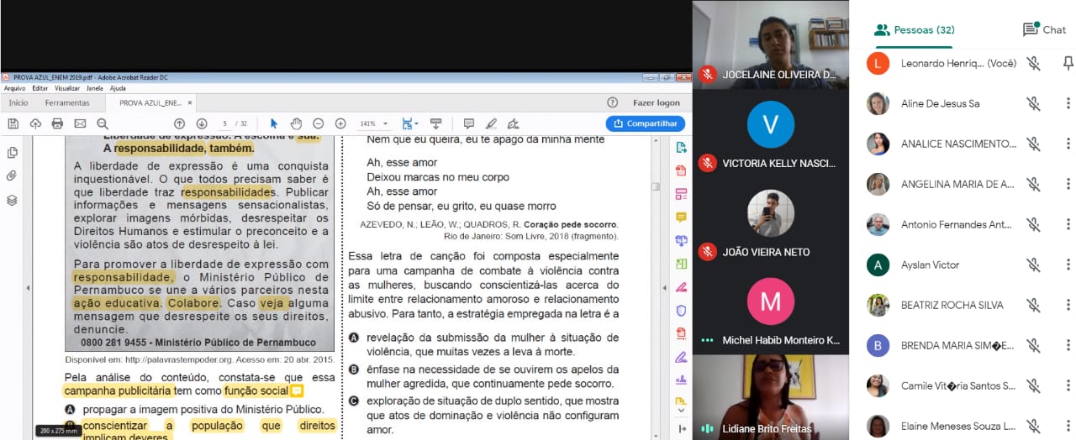This screenshot has width=1076, height=440.
Task: Switch to the Ferramentas tab
Action: pos(67,102)
